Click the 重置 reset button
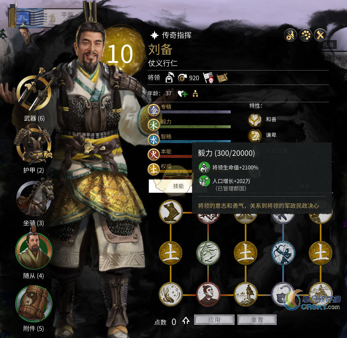This screenshot has width=347, height=338. pos(257,319)
